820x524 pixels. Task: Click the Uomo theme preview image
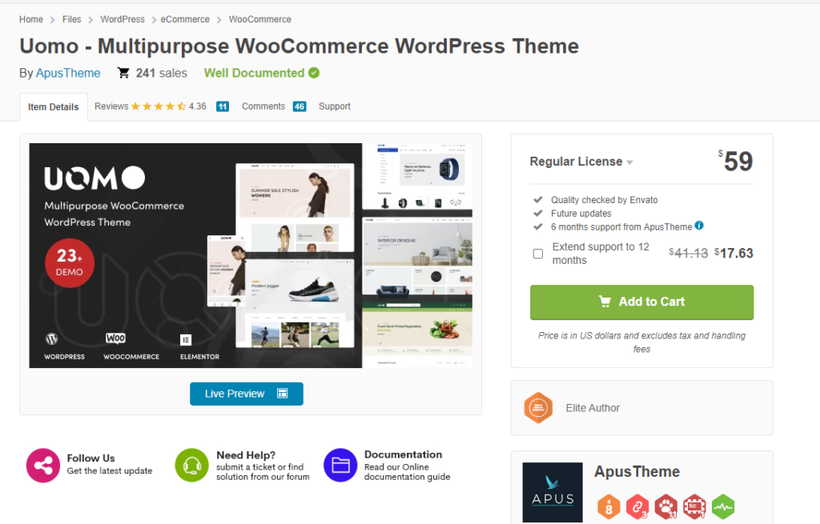(x=251, y=255)
